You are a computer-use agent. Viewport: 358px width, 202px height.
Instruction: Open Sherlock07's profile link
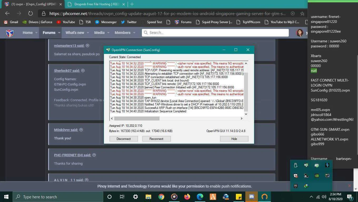[x=67, y=70]
